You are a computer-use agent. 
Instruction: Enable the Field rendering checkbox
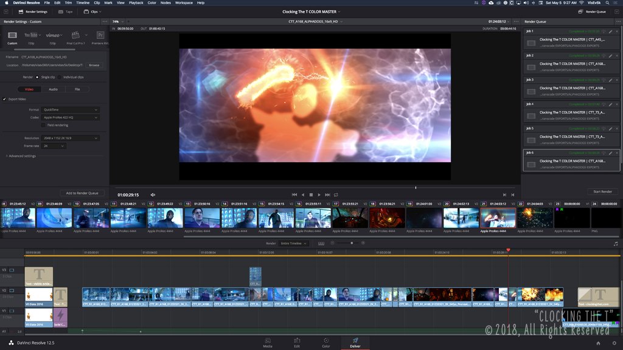(x=43, y=125)
